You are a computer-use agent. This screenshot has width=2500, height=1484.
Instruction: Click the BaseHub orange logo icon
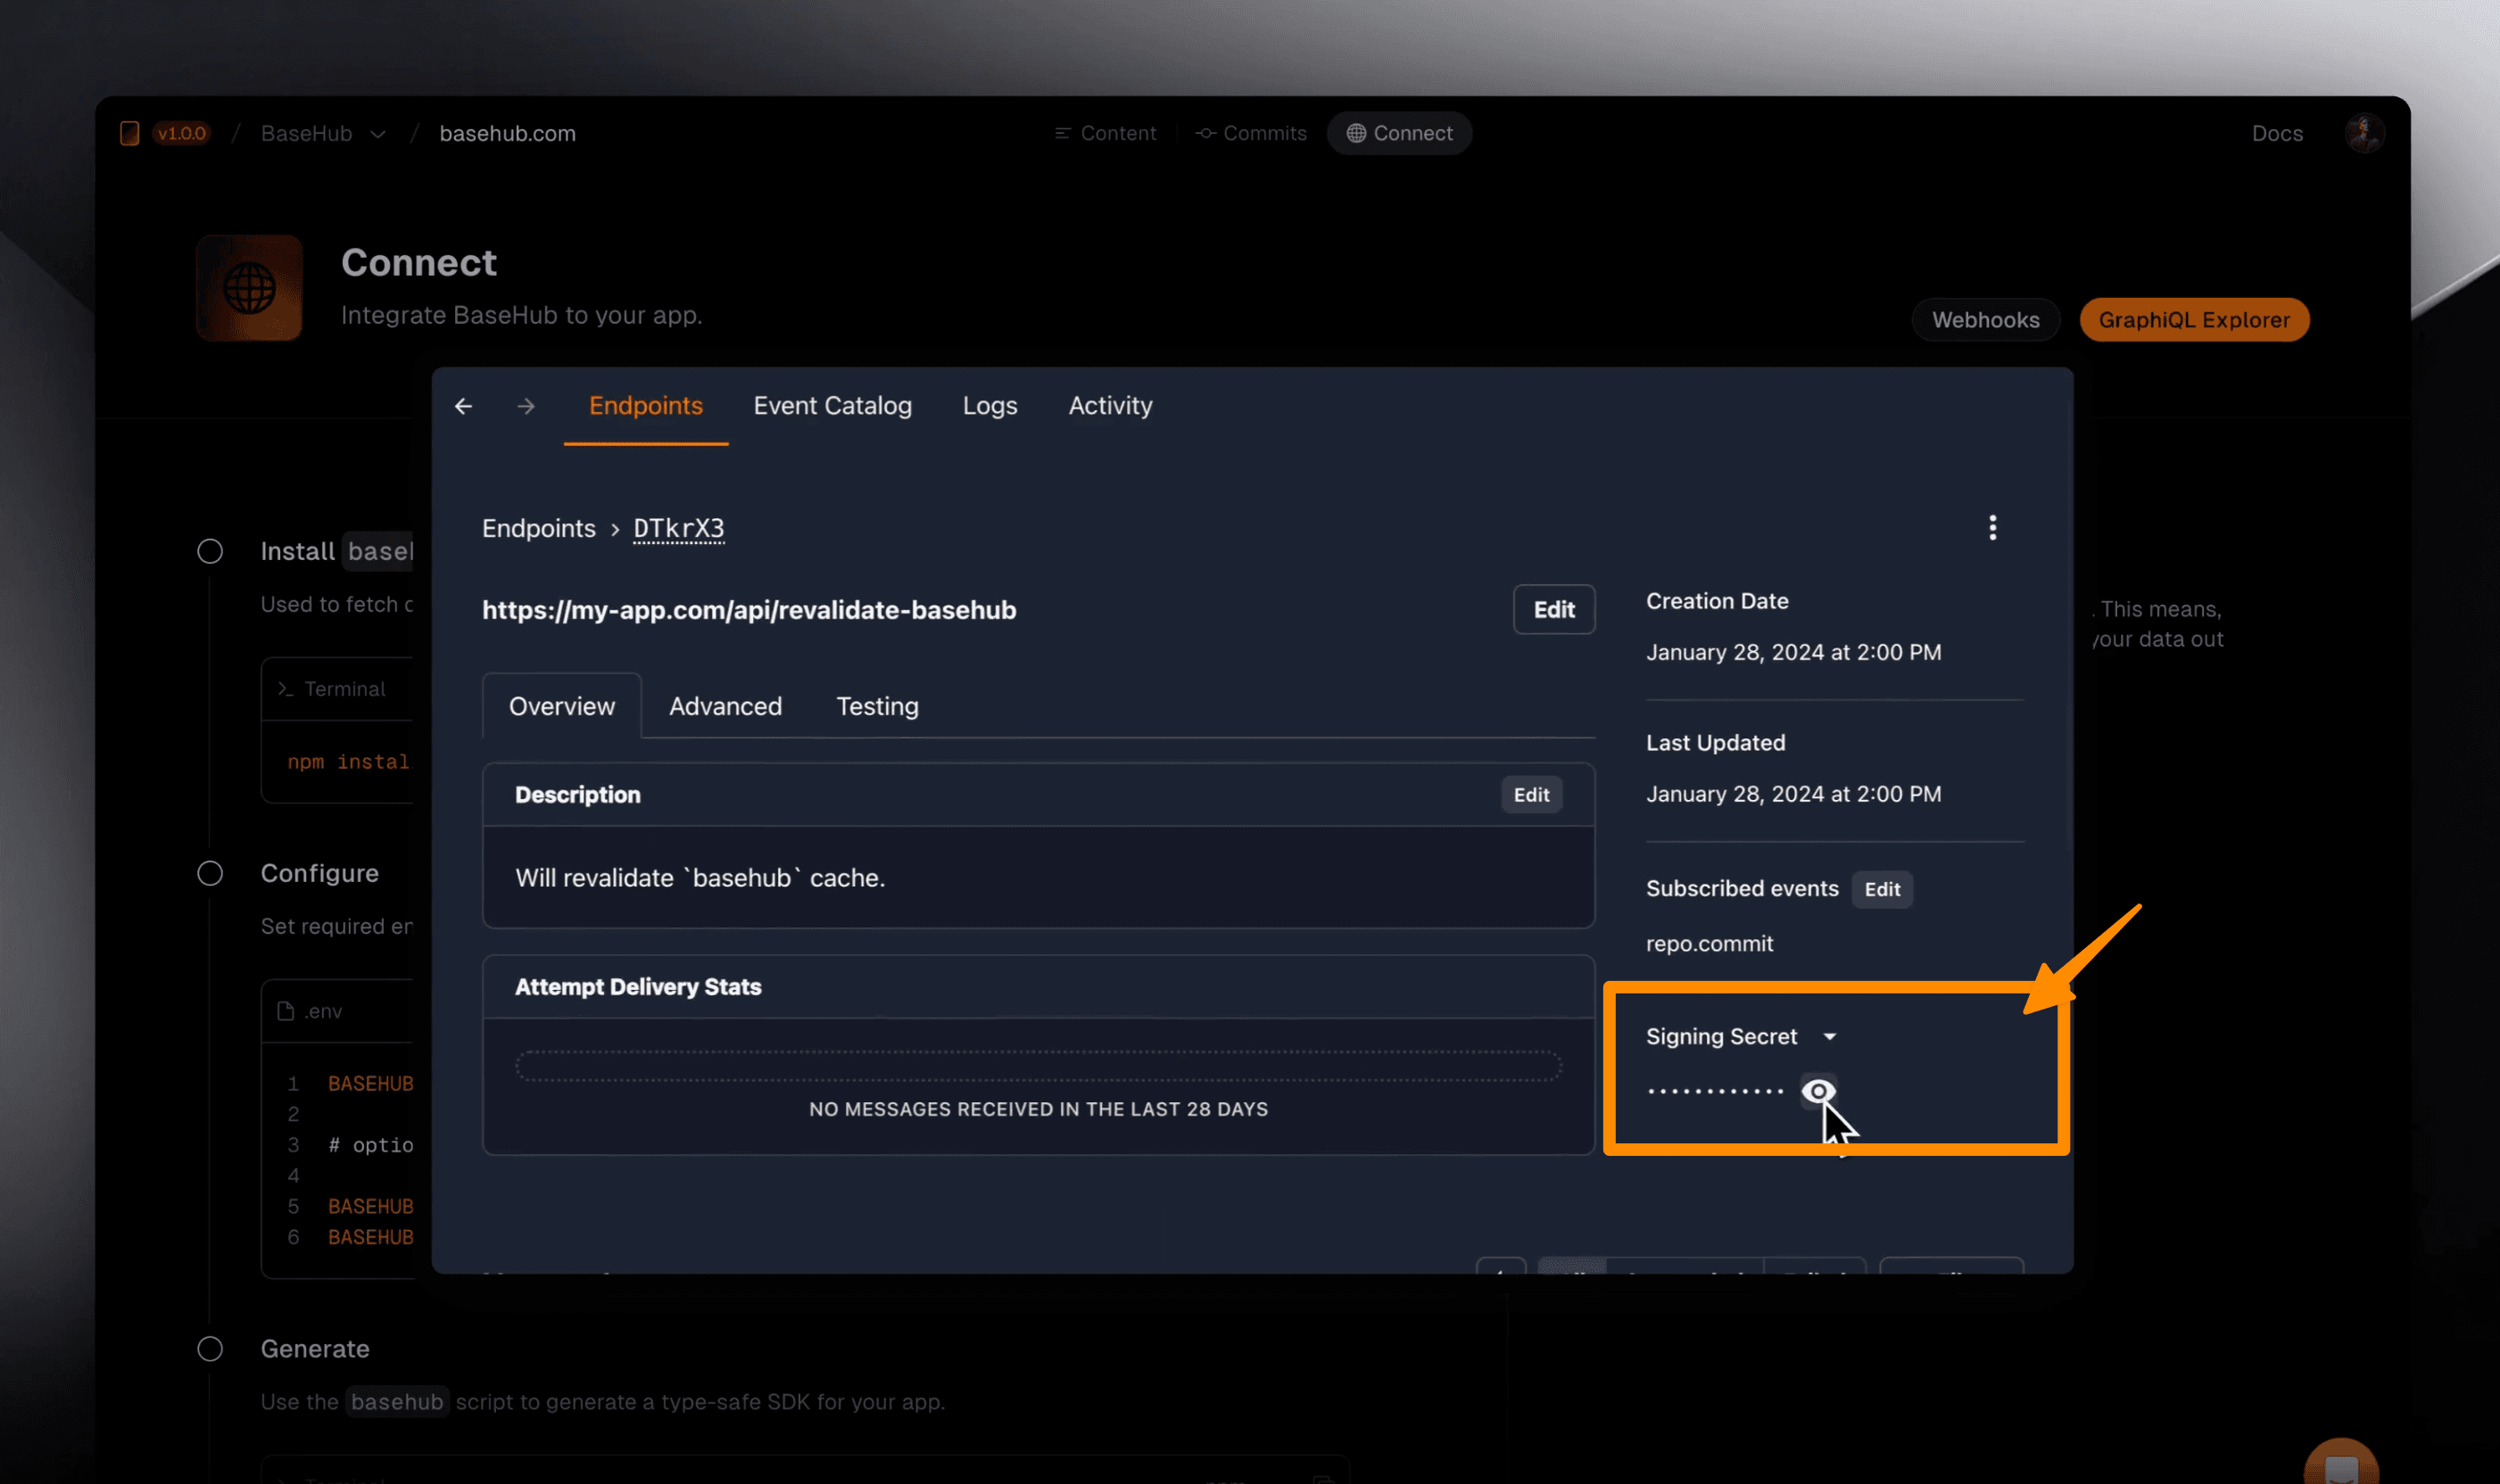(129, 133)
